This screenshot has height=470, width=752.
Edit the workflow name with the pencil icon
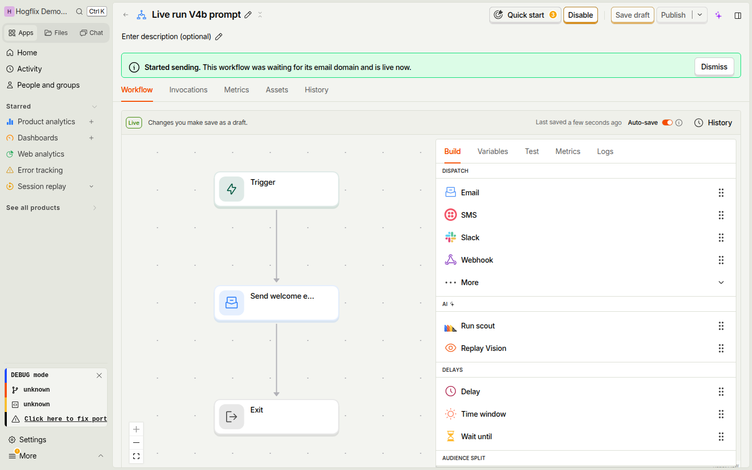point(248,15)
